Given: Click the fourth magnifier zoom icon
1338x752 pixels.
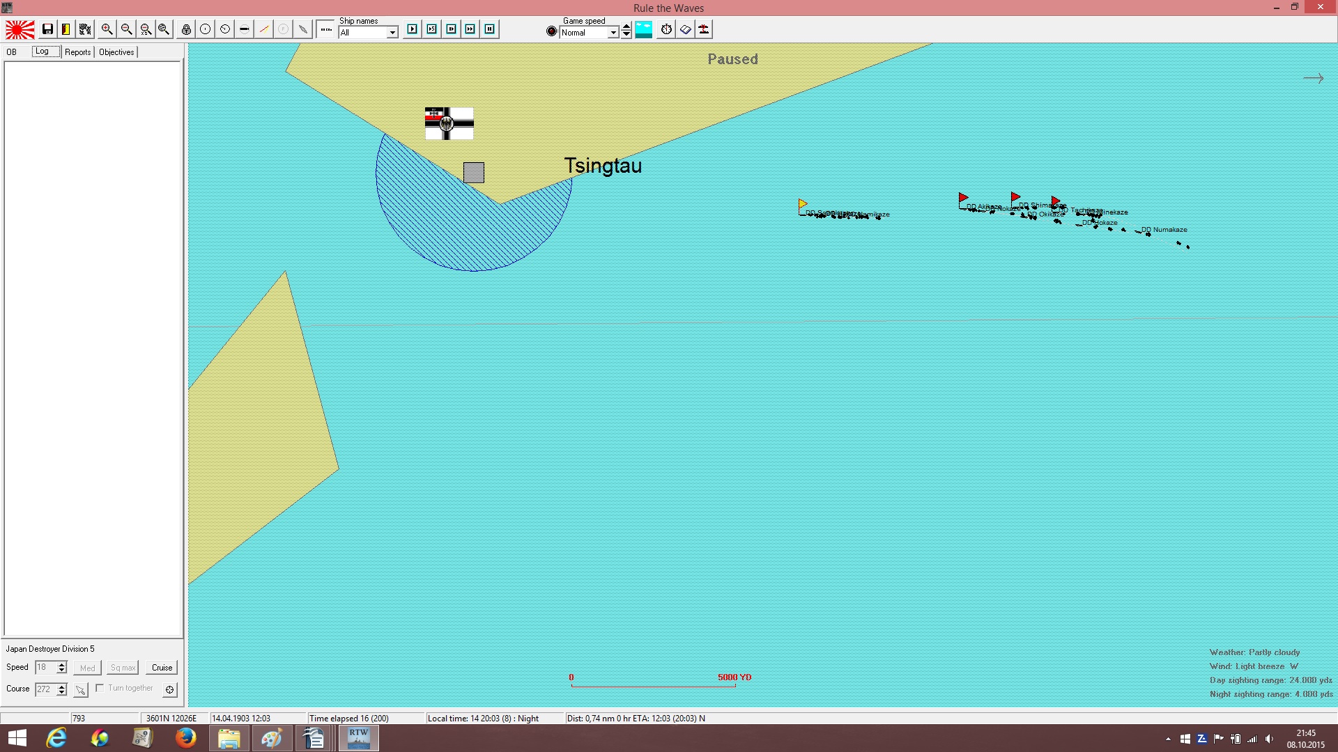Looking at the screenshot, I should (x=164, y=29).
